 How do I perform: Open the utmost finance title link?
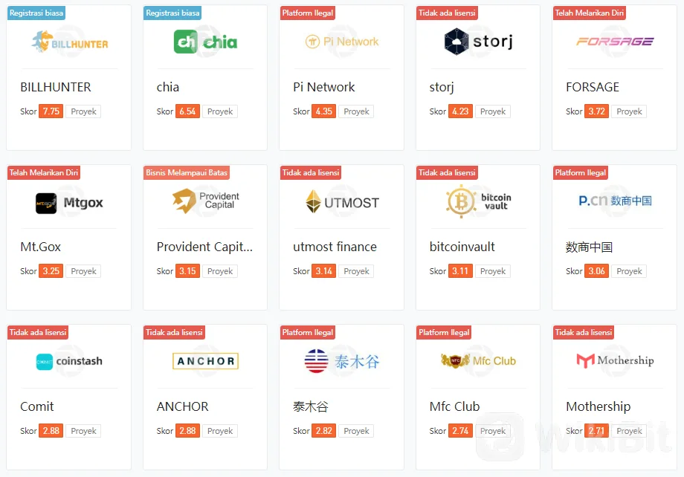tap(335, 247)
